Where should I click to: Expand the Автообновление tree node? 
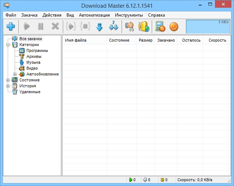15,74
